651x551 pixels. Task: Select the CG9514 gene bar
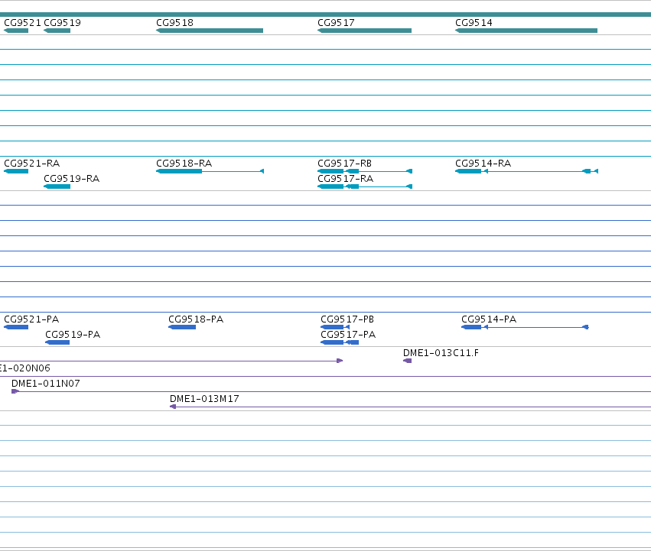(x=526, y=31)
